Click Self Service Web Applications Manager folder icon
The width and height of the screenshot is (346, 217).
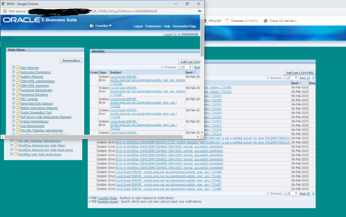tap(18, 116)
